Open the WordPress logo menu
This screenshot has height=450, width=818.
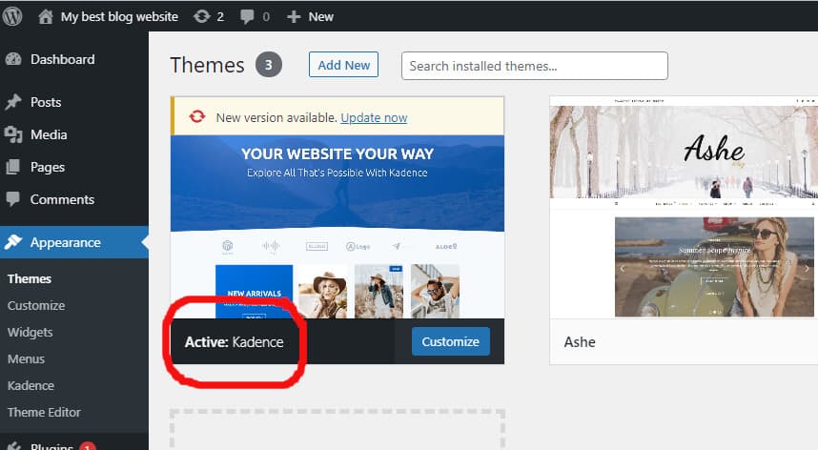12,17
